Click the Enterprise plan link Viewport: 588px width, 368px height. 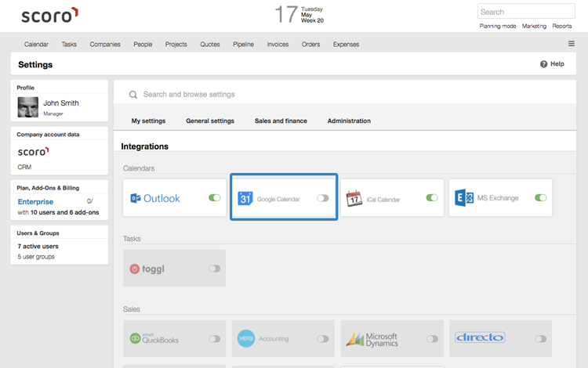tap(35, 202)
